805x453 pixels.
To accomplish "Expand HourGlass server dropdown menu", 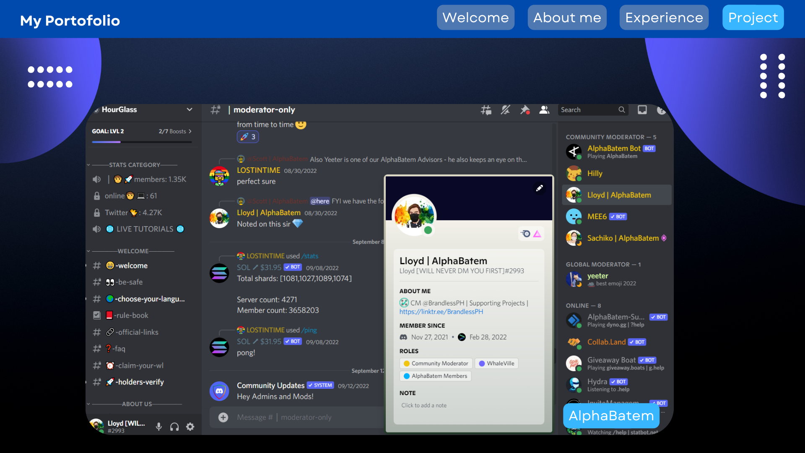I will [x=190, y=109].
